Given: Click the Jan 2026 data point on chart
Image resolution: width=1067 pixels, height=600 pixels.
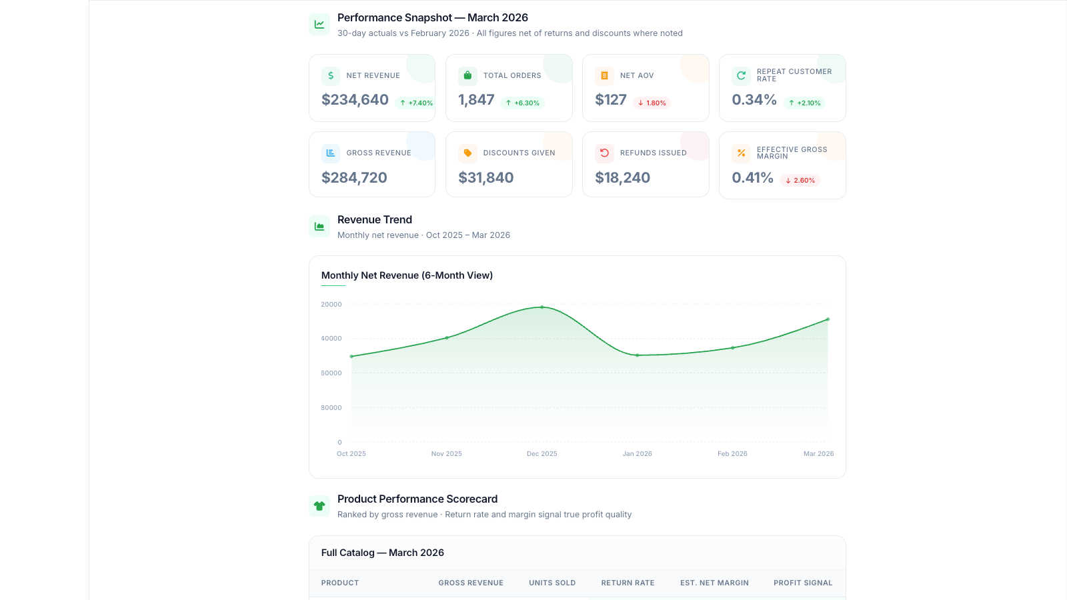Looking at the screenshot, I should [638, 355].
